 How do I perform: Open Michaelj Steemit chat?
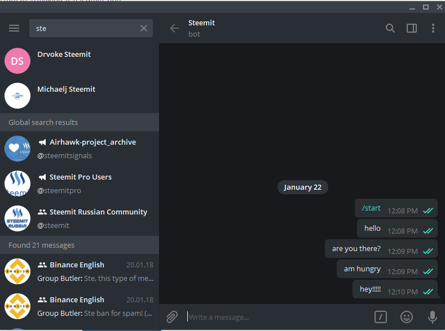click(x=80, y=96)
